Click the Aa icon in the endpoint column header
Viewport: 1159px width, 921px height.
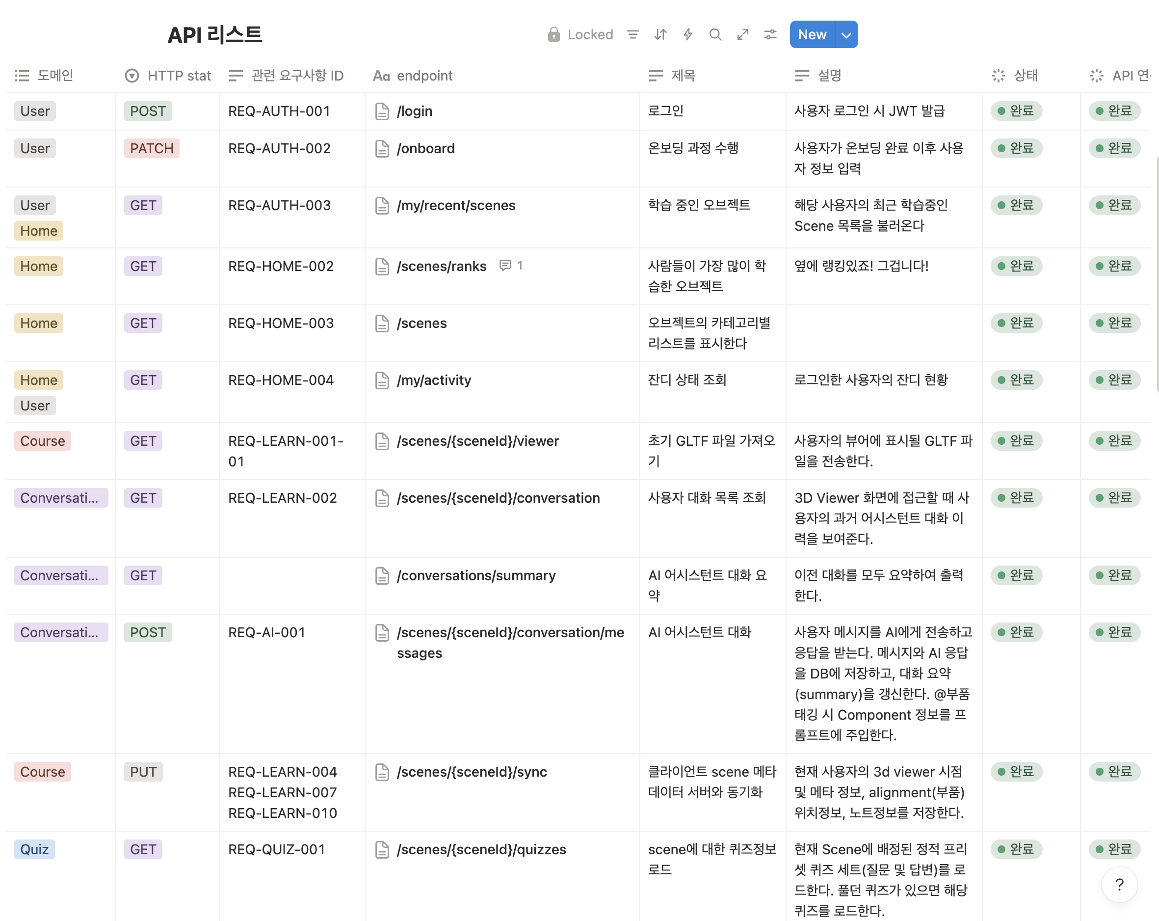coord(382,75)
